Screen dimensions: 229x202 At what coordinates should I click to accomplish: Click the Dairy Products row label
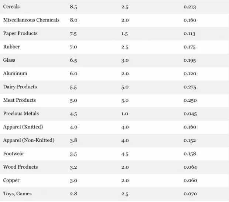tap(20, 87)
